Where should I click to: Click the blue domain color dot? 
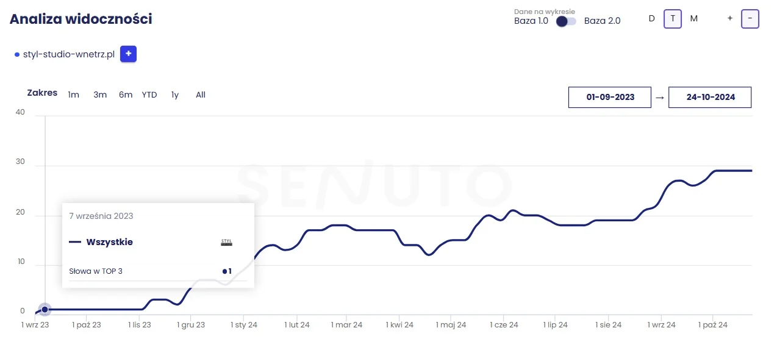point(17,55)
